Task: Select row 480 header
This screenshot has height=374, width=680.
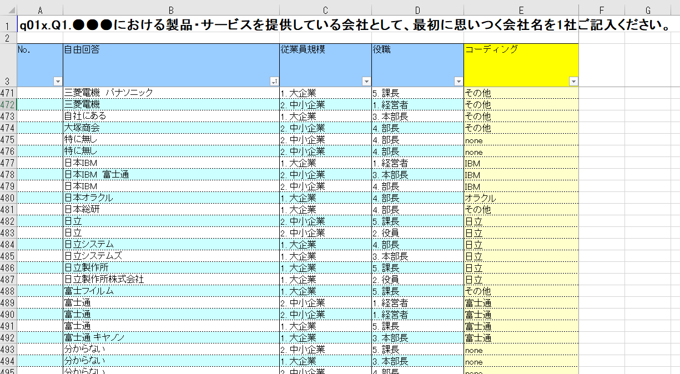Action: pos(8,198)
